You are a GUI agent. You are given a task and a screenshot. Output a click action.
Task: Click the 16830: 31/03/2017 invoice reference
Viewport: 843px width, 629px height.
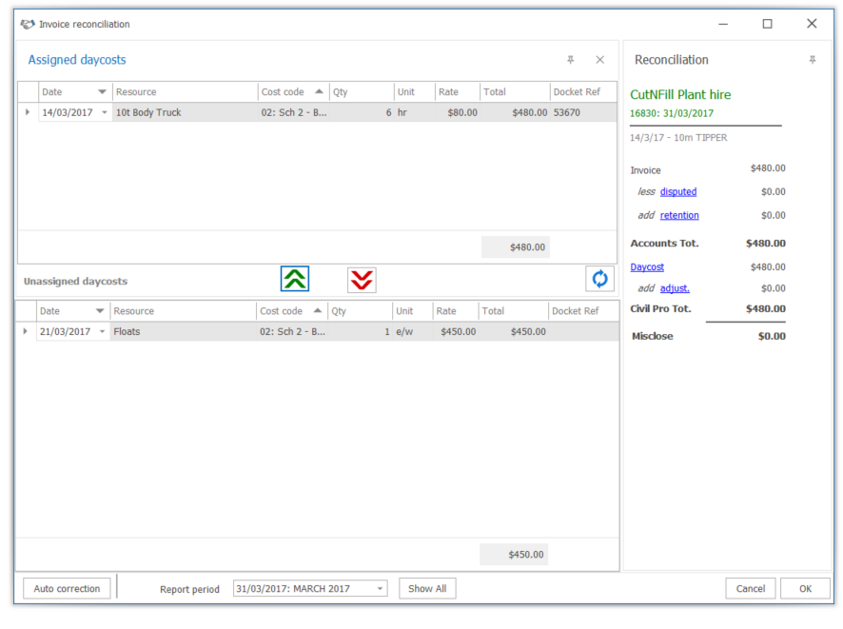tap(672, 113)
